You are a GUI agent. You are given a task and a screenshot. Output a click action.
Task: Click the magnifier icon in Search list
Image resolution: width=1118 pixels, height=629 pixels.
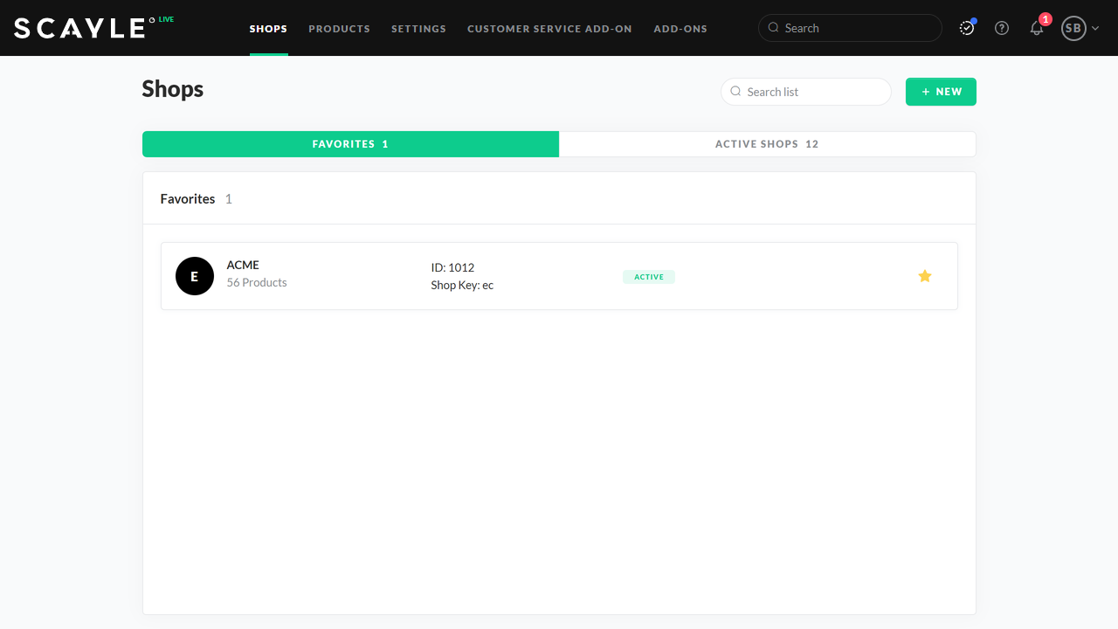[x=735, y=92]
